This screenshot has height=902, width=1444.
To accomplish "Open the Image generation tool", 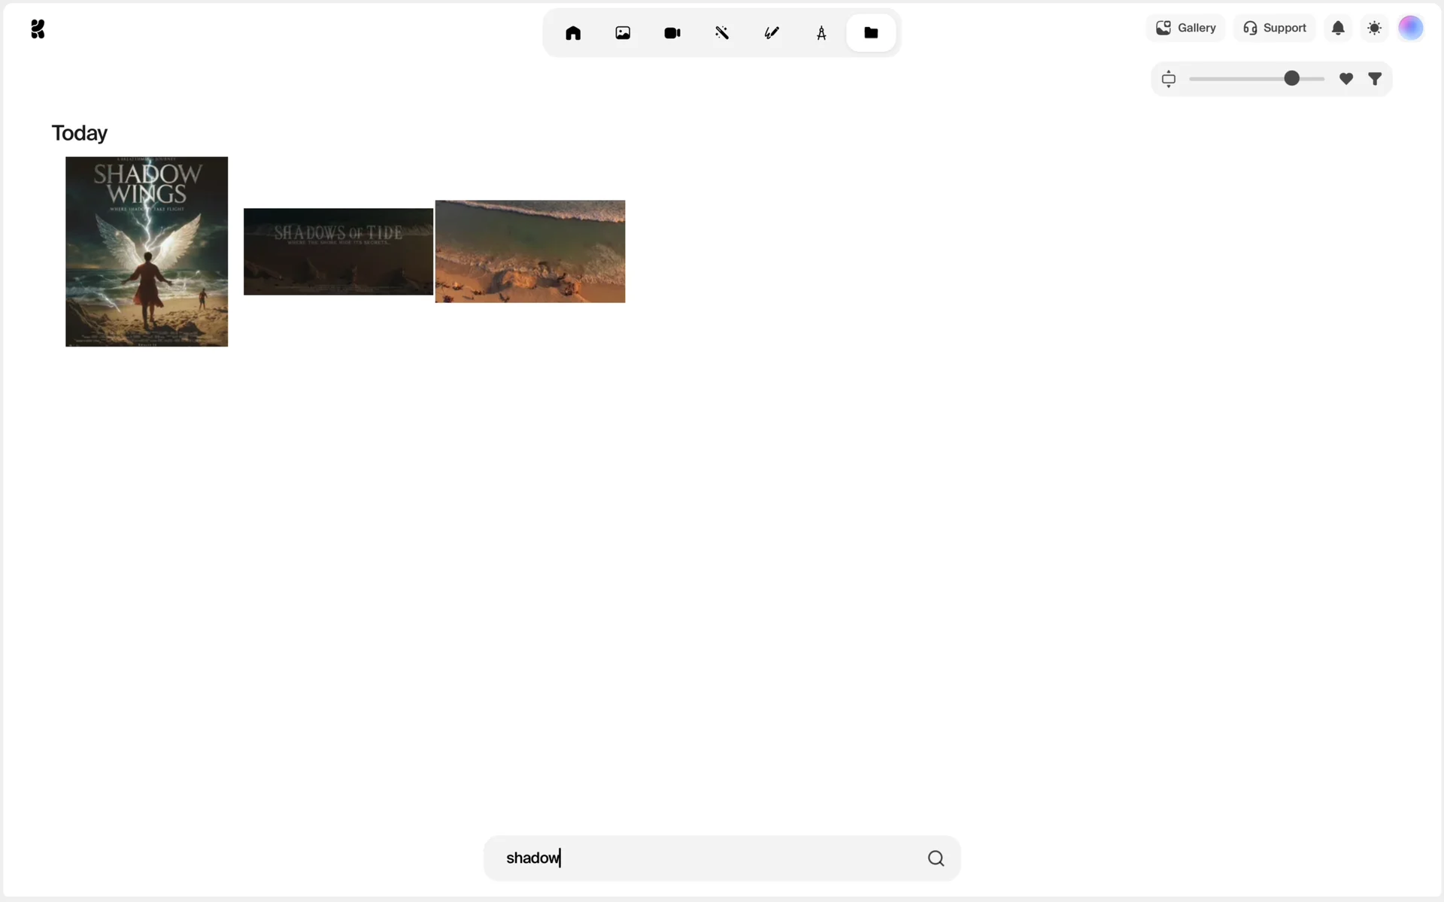I will [x=623, y=33].
